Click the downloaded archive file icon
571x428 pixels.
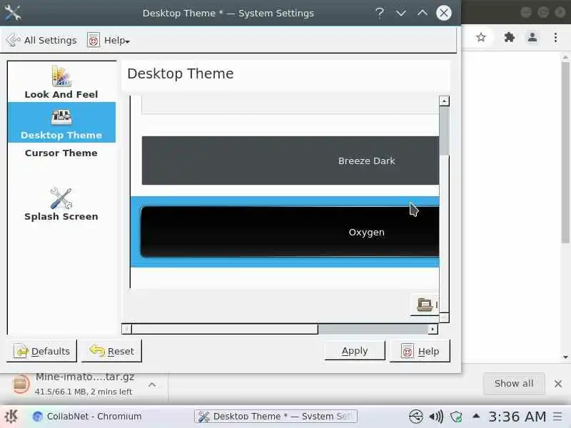[x=21, y=384]
